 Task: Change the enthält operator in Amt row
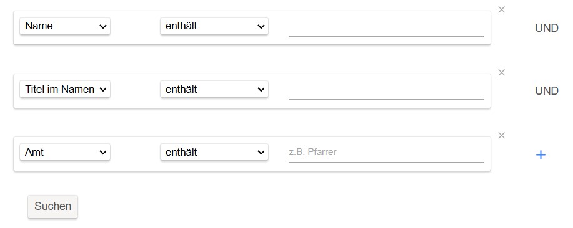click(214, 152)
